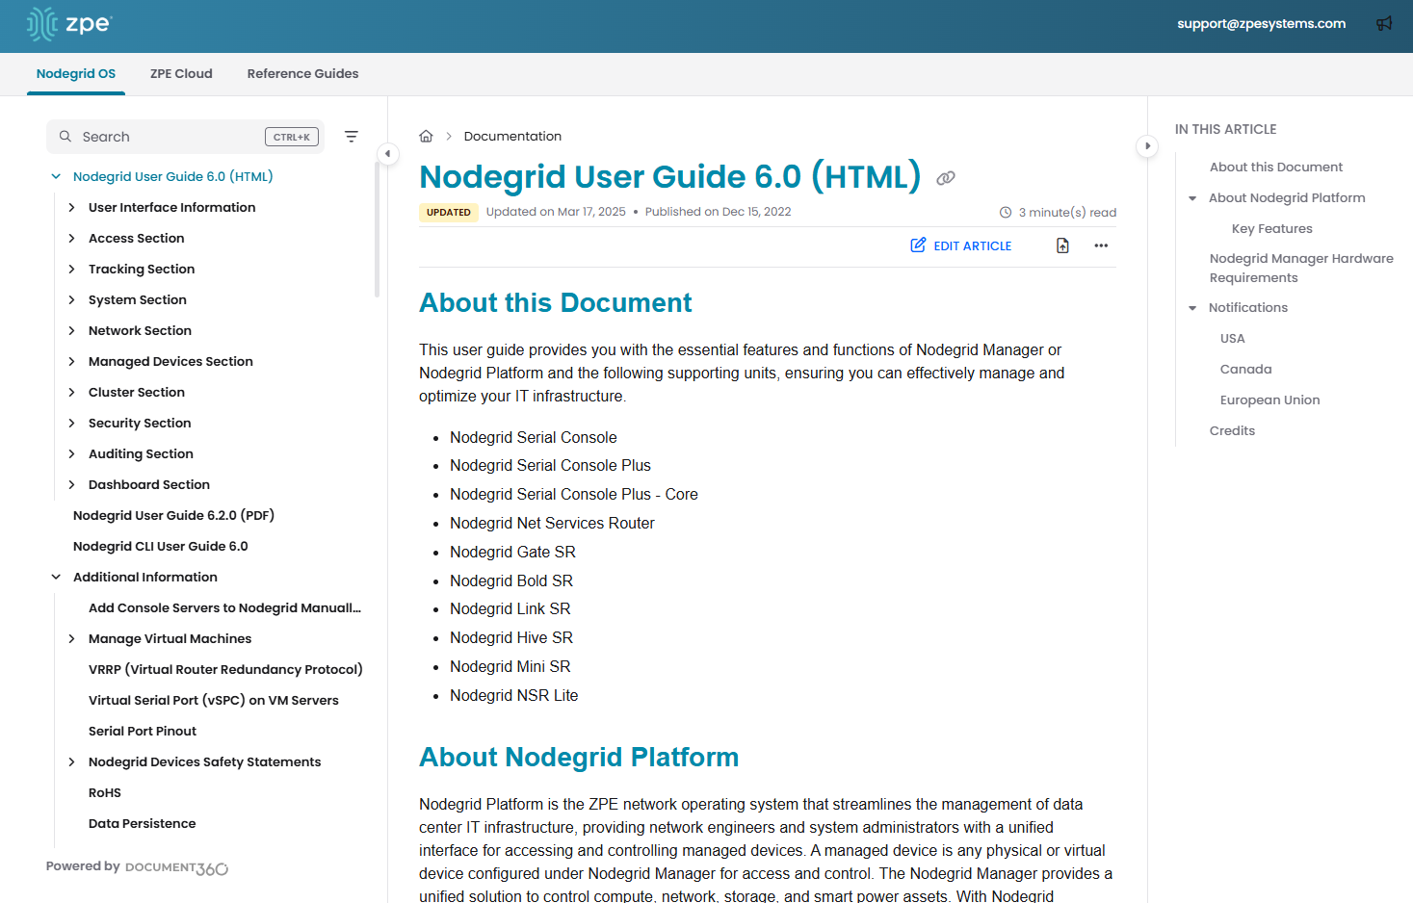
Task: Expand Tracking Section chevron
Action: [x=71, y=269]
